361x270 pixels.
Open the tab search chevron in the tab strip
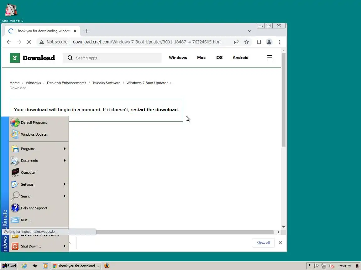pyautogui.click(x=249, y=31)
